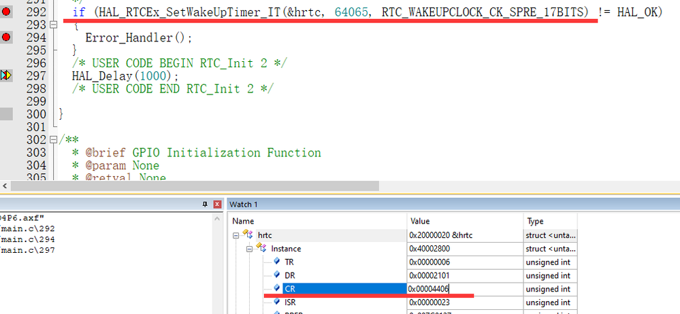
Task: Select the highlighted CR register name
Action: coord(345,288)
